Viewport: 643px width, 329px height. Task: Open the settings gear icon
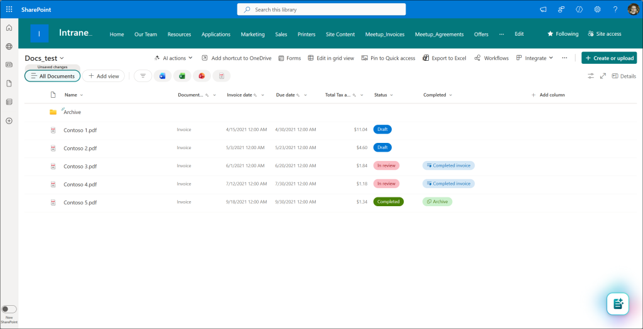click(597, 9)
